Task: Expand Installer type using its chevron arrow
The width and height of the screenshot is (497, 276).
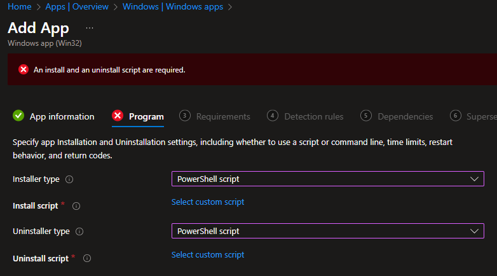Action: pos(473,179)
